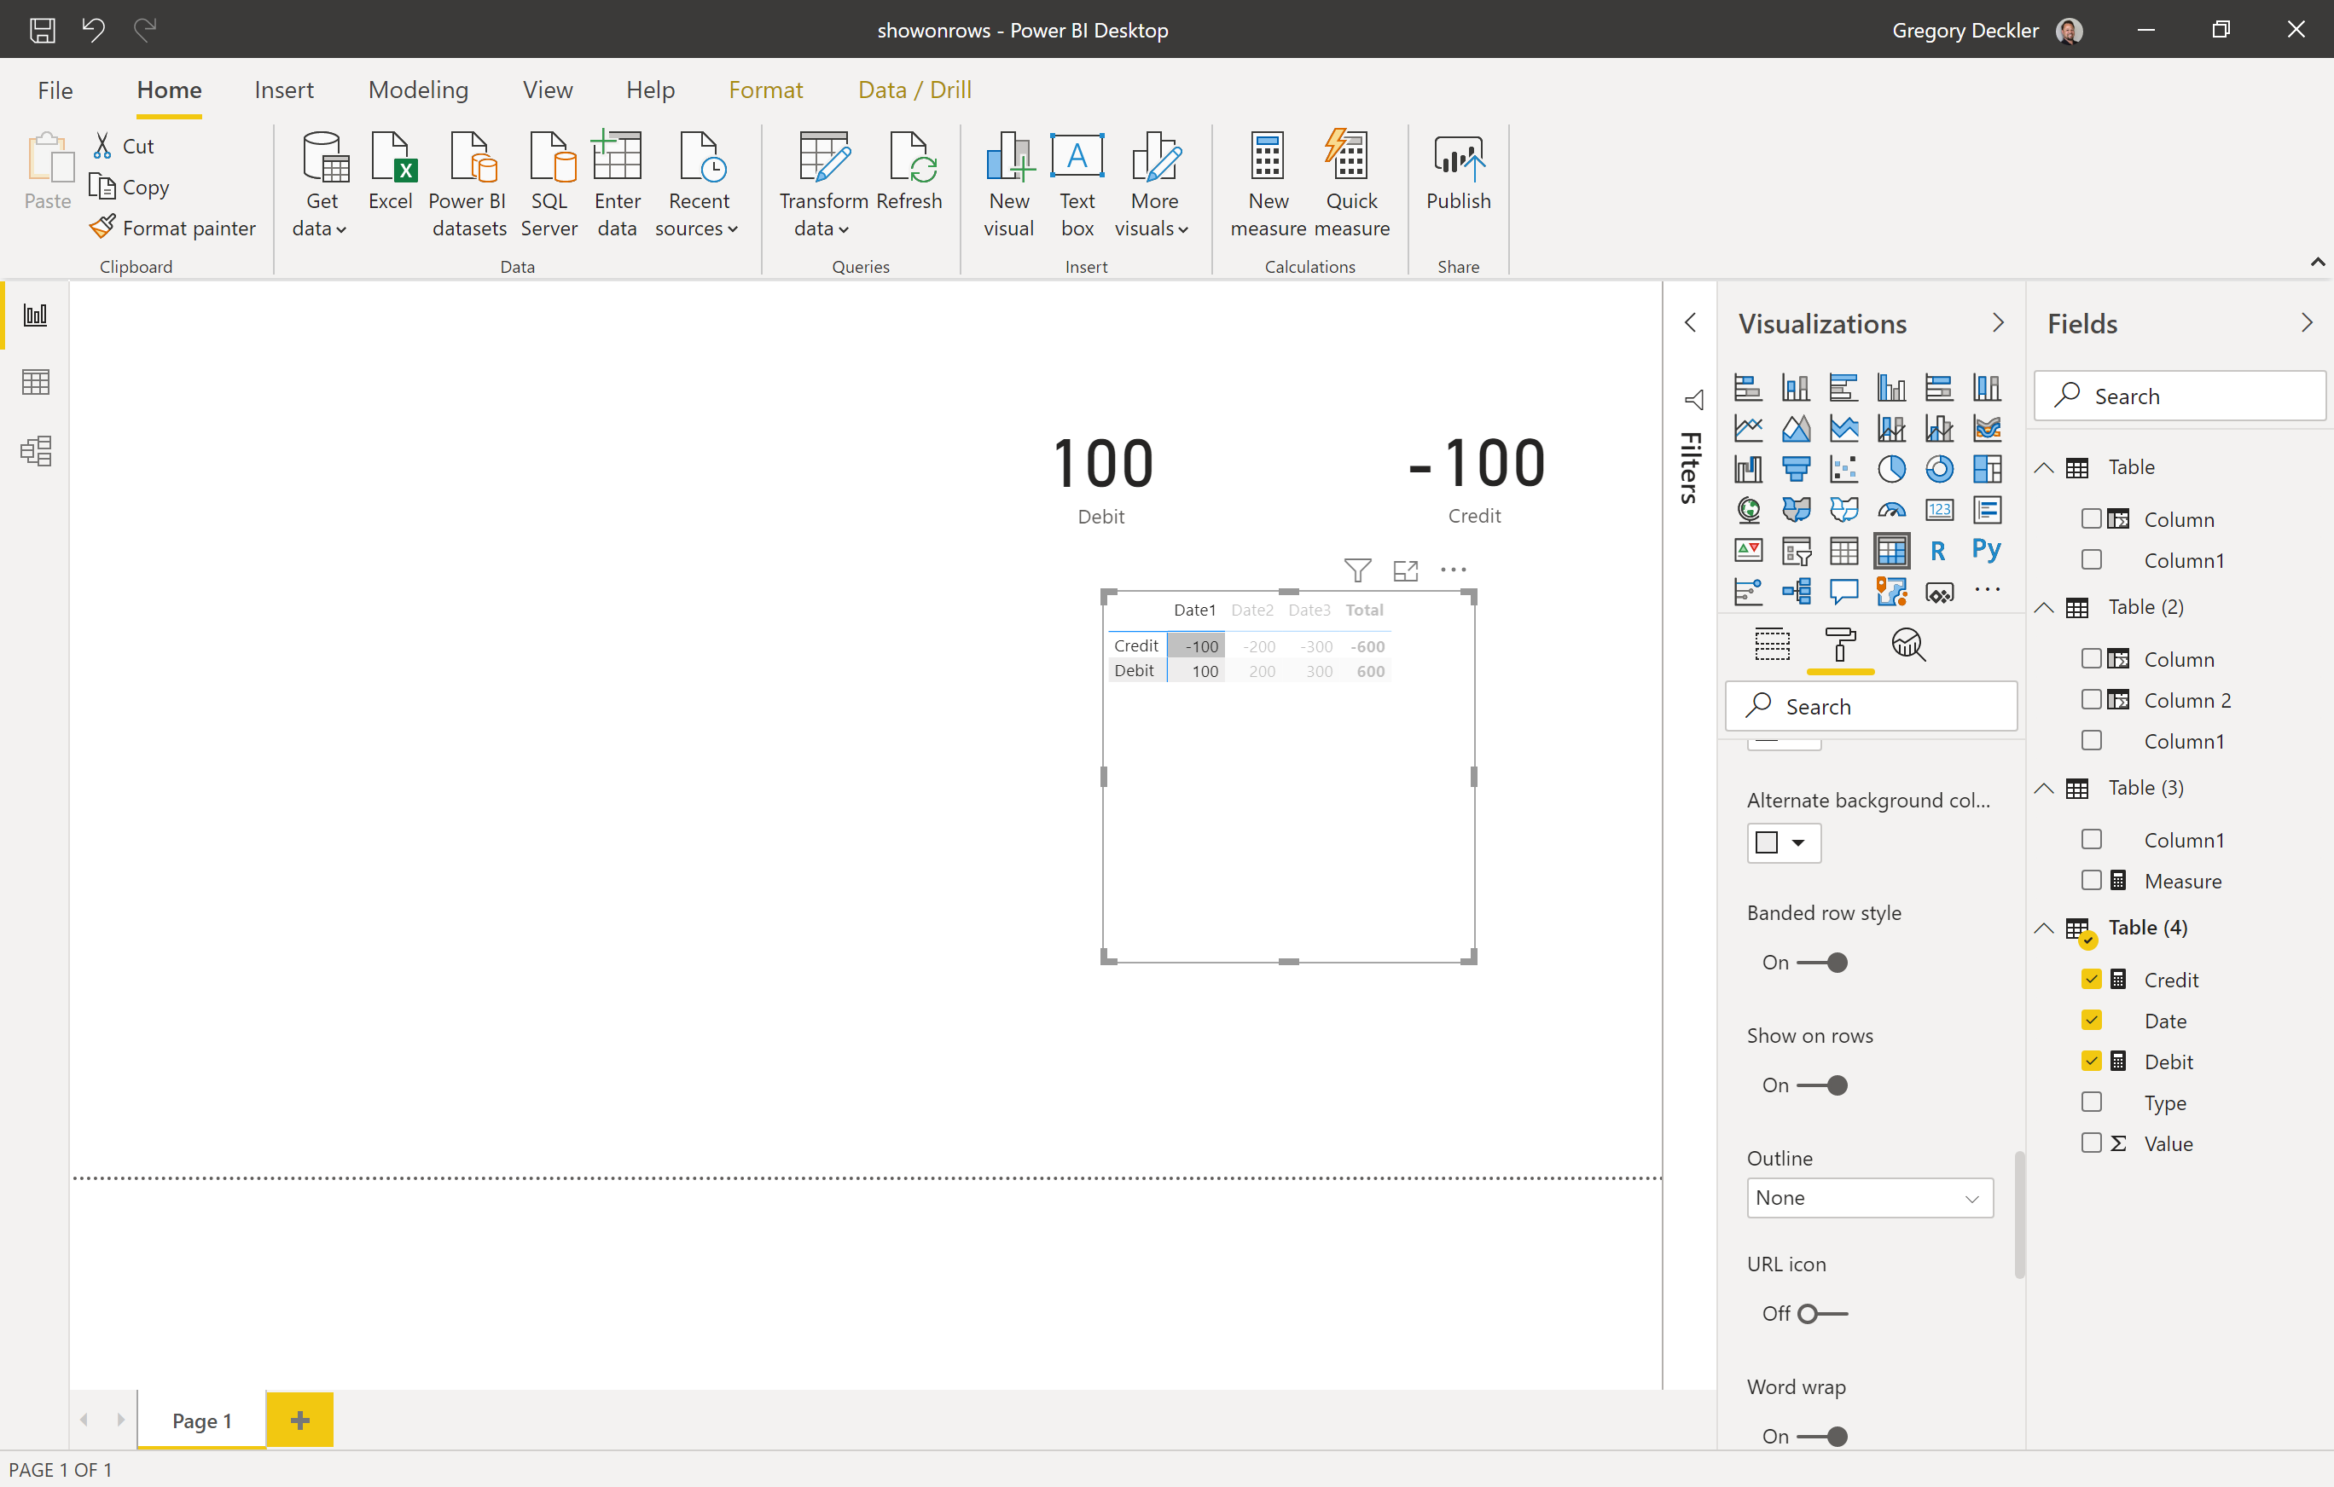Open the Fields well pane icon
Screen dimensions: 2334x1487
tap(1772, 645)
